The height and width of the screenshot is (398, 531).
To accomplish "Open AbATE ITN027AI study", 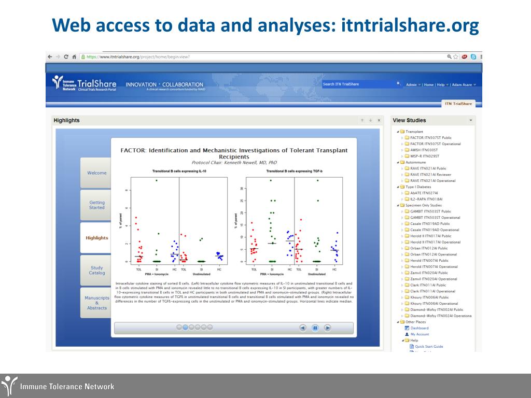I will (424, 193).
